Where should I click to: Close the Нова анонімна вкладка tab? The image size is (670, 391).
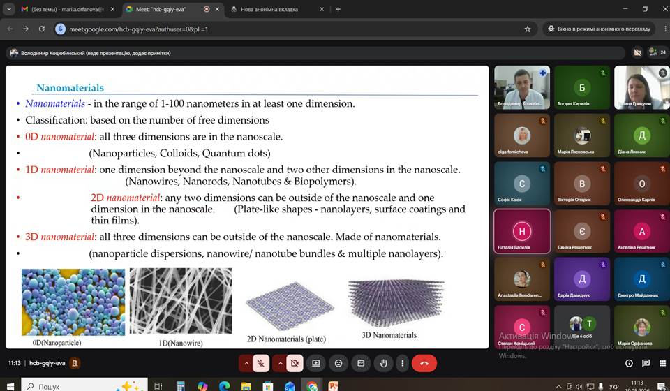[322, 9]
